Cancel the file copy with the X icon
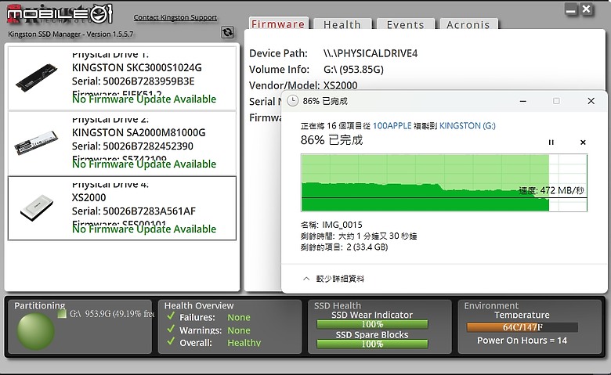 tap(583, 142)
